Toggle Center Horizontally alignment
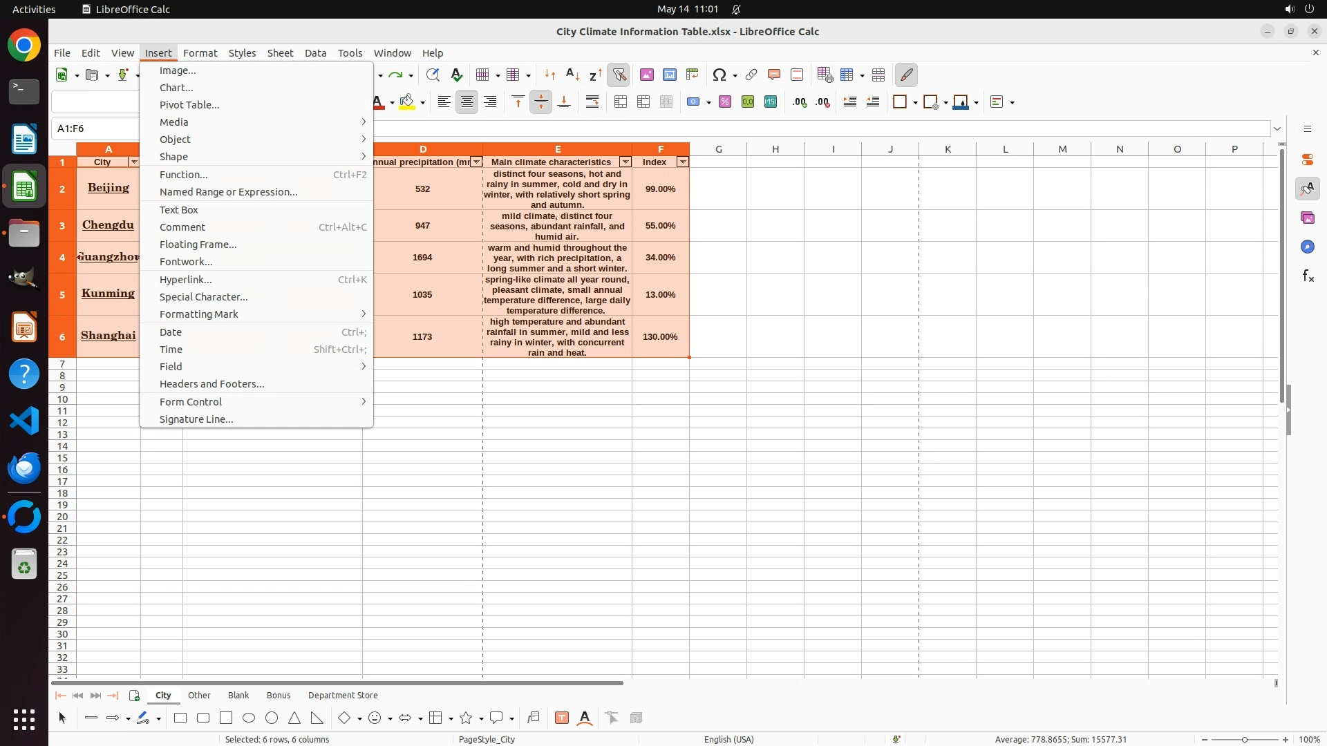 (x=467, y=102)
